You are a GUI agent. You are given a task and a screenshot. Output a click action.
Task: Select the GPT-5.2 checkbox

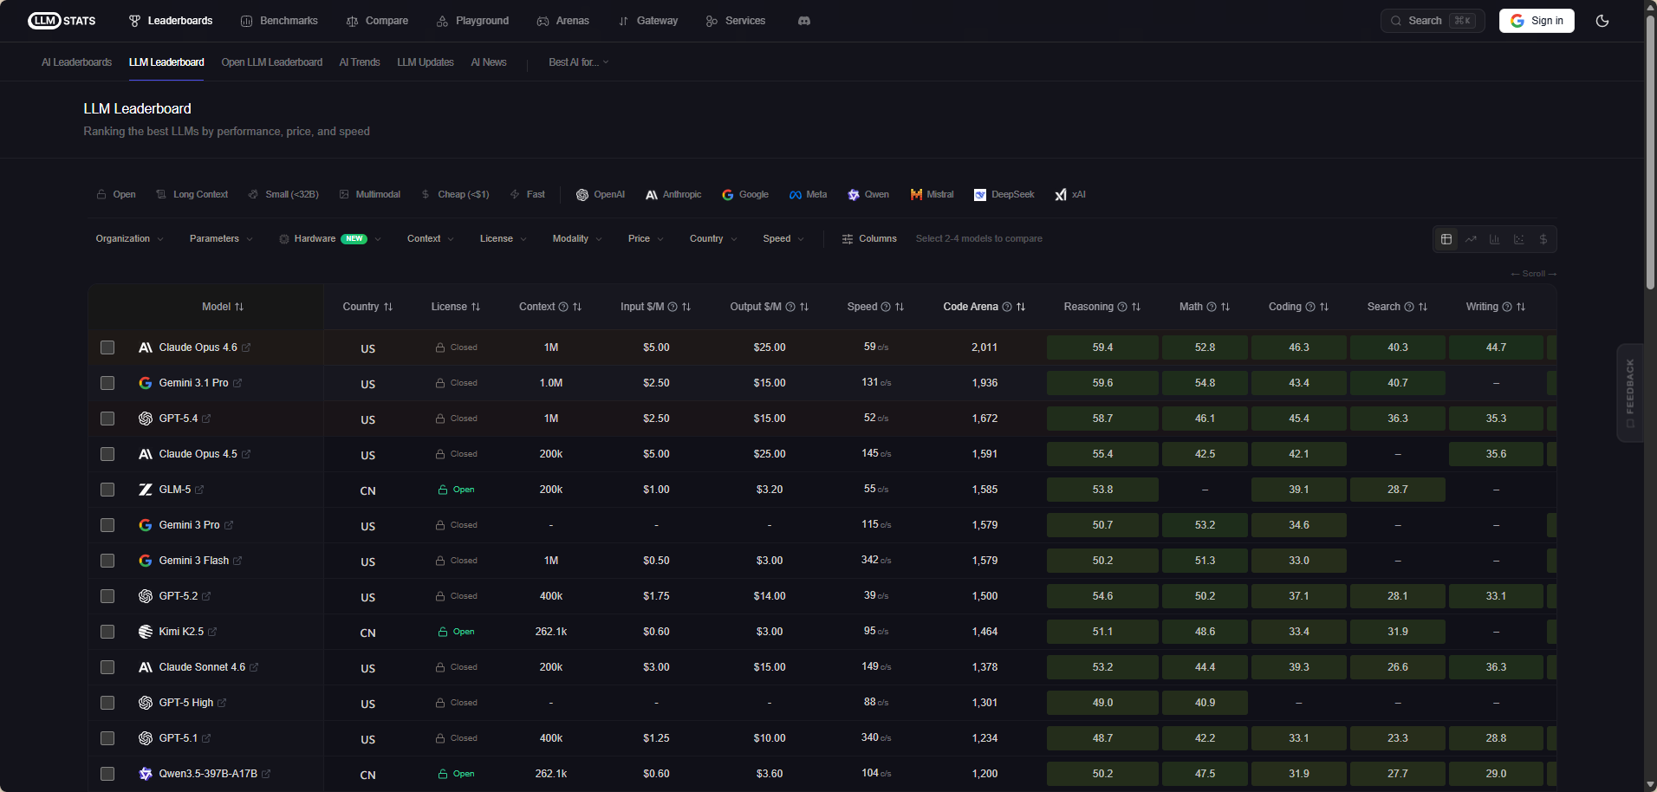(107, 596)
